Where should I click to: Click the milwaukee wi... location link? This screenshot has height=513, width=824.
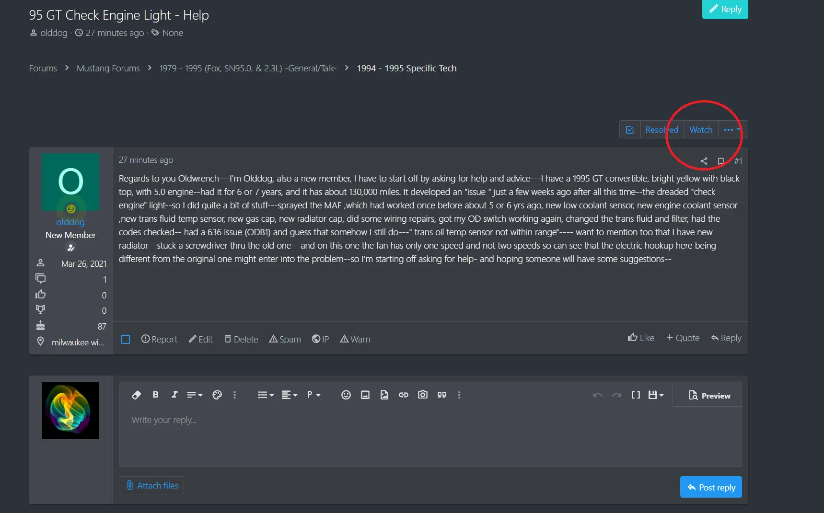[x=78, y=342]
